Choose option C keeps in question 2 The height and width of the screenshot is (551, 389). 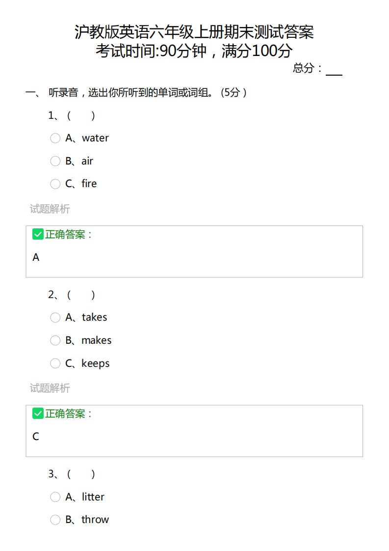(55, 363)
